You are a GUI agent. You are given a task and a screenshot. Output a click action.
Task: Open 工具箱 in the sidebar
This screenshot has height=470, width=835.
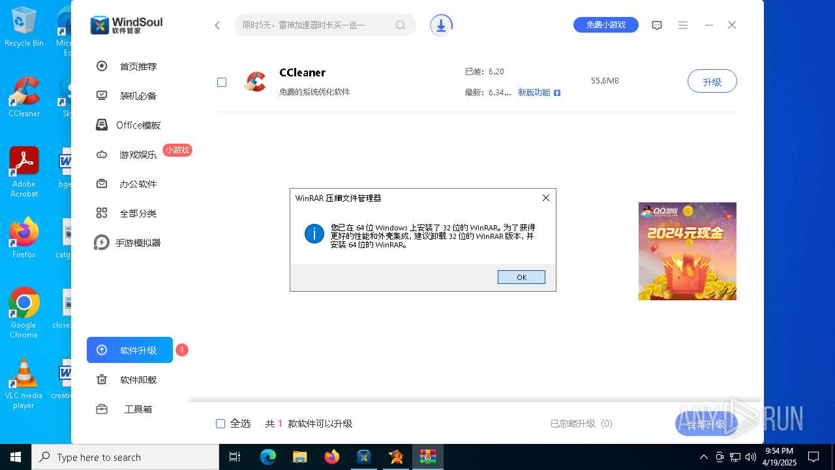138,409
